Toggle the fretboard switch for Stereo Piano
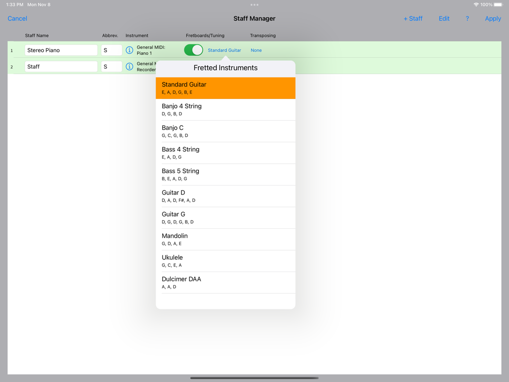The width and height of the screenshot is (509, 382). click(x=193, y=50)
